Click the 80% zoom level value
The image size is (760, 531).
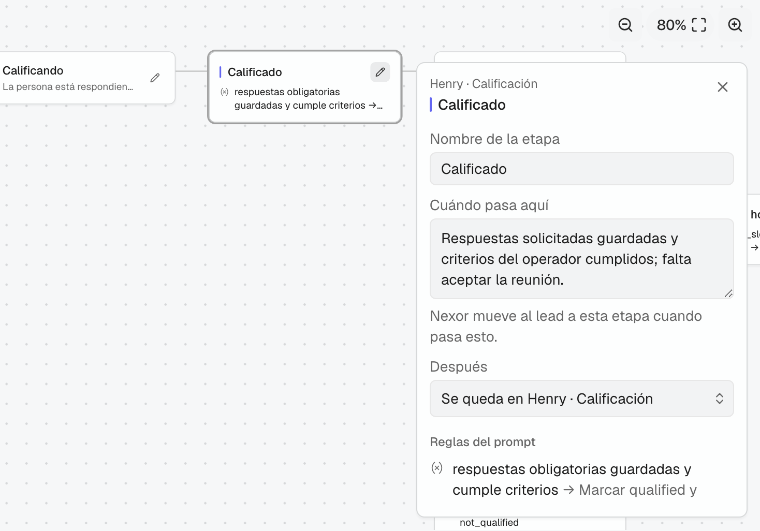pyautogui.click(x=671, y=25)
